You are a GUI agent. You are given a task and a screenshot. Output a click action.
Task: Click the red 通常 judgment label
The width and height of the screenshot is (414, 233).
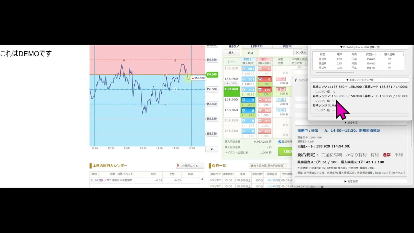click(387, 155)
